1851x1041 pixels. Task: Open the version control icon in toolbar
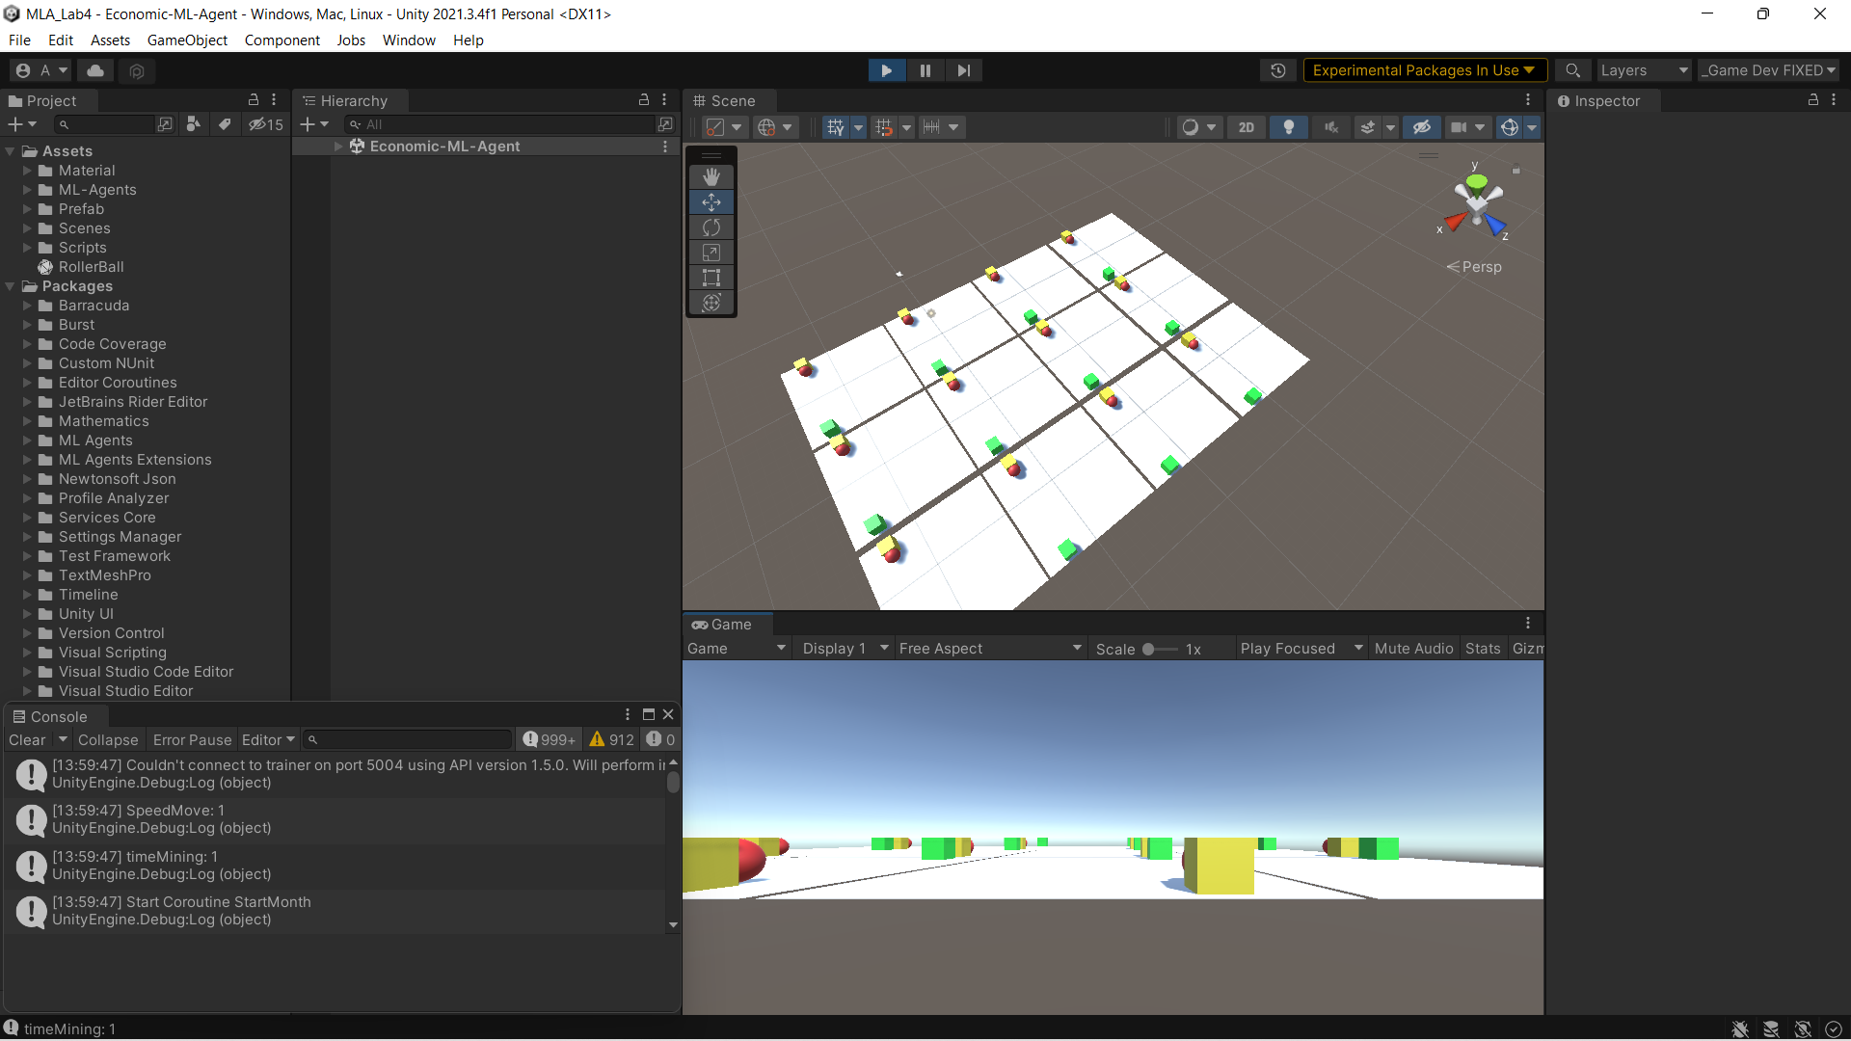pos(137,70)
